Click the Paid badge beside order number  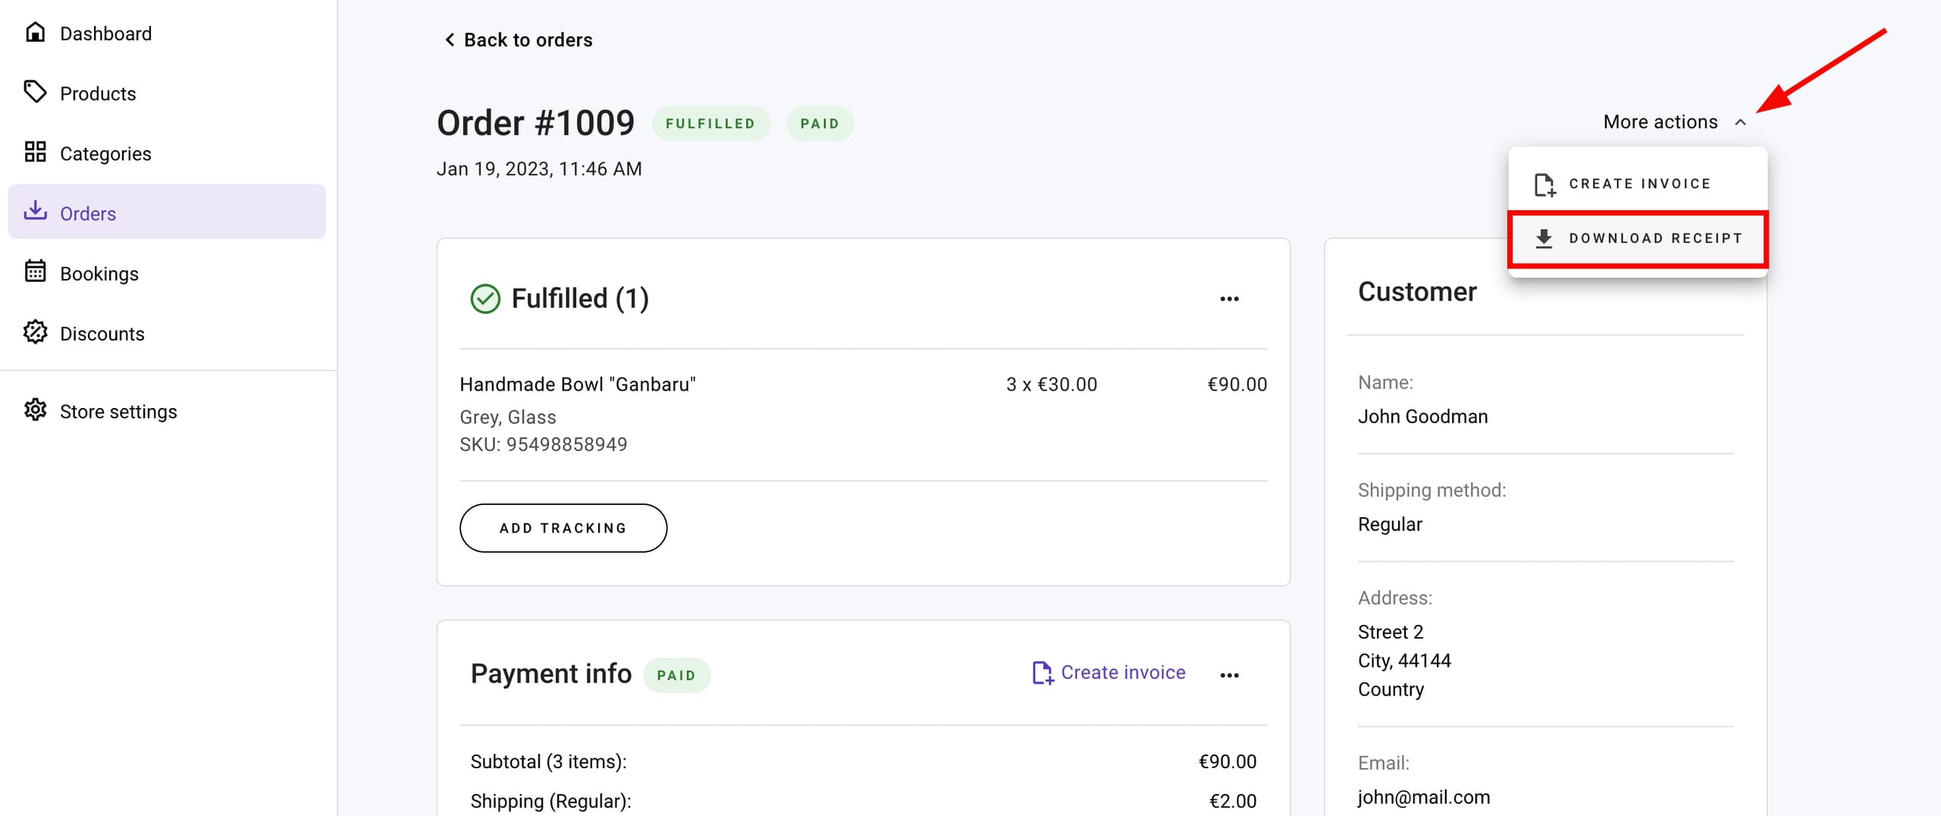point(820,124)
